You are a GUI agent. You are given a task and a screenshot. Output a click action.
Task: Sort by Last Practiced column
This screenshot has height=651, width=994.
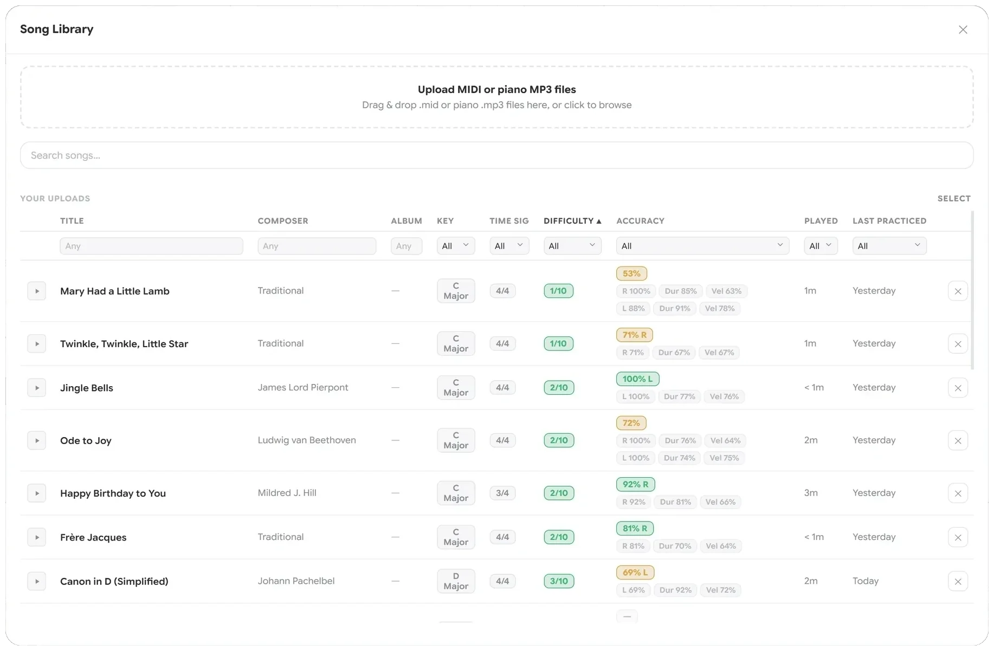point(889,221)
